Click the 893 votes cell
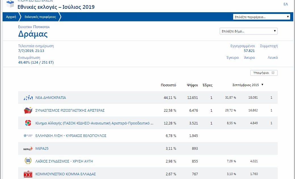This screenshot has width=295, height=179. tap(195, 149)
